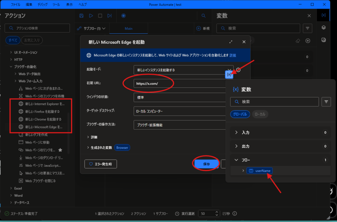This screenshot has width=337, height=222.
Task: Close the 変数 pane
Action: 309,16
